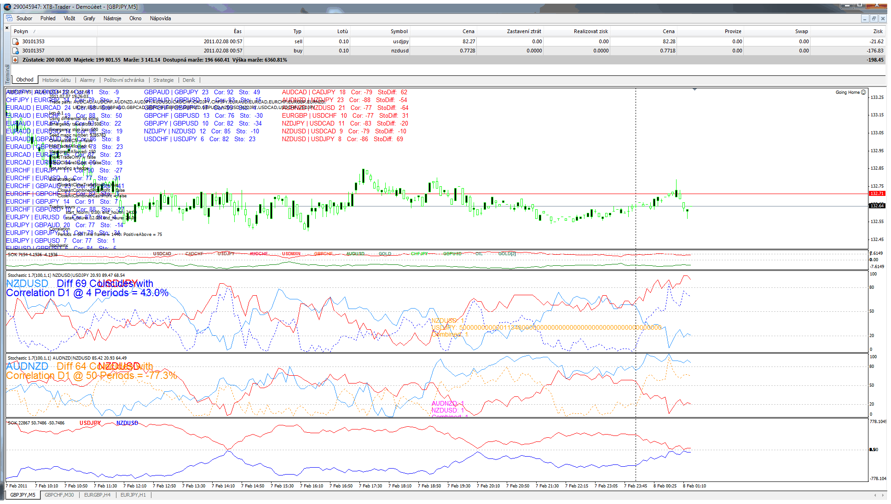Click the Going Home expert label

(847, 92)
